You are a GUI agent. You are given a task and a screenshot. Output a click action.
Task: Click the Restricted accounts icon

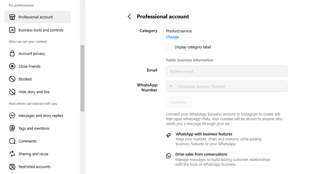pyautogui.click(x=12, y=167)
